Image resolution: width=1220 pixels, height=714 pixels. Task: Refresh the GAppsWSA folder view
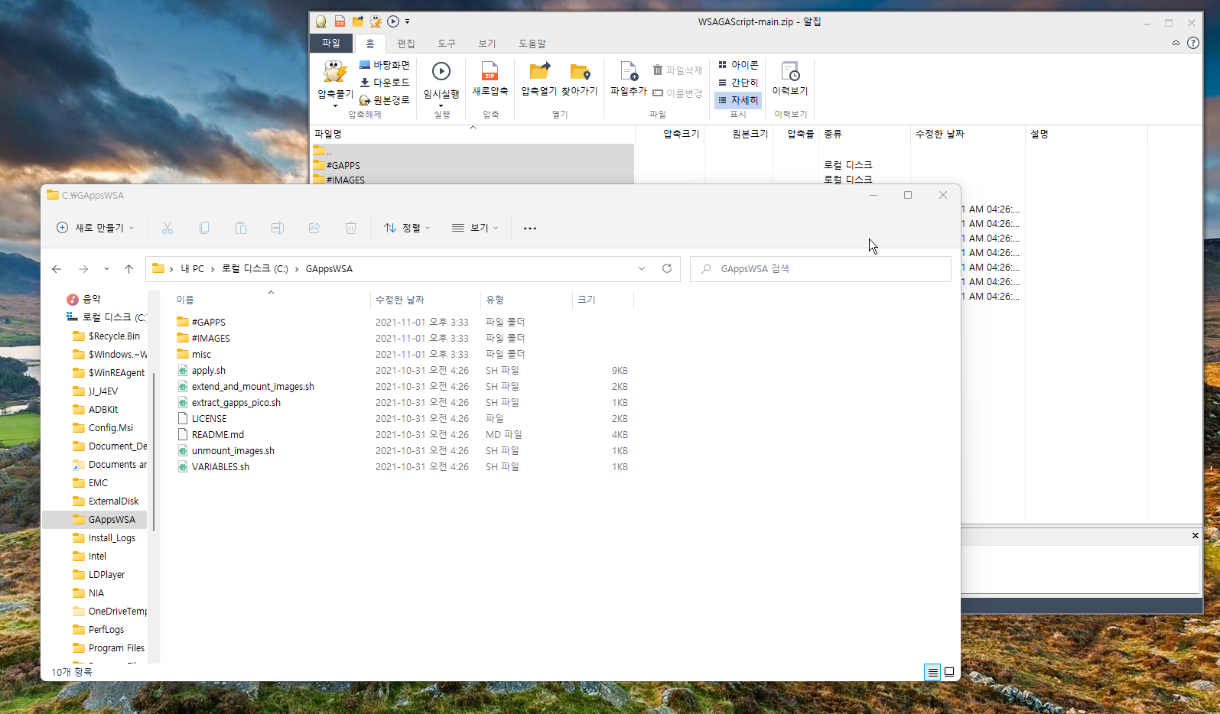coord(667,268)
